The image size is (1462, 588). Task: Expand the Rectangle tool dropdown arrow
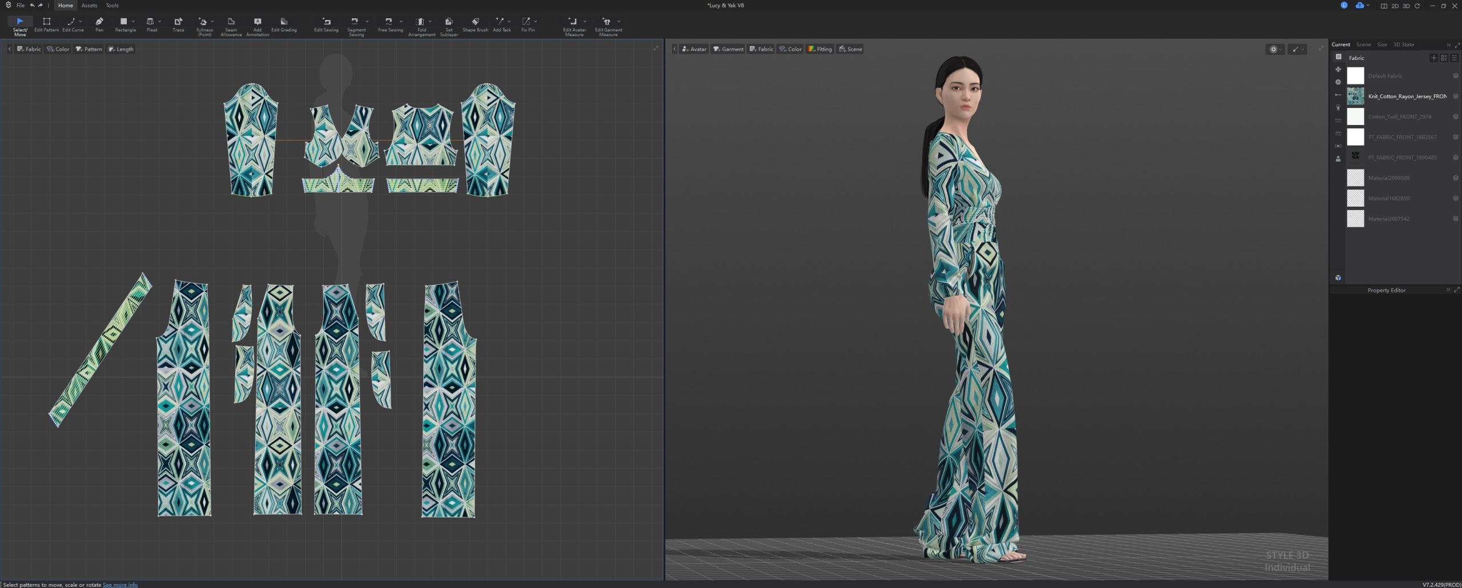[x=134, y=21]
